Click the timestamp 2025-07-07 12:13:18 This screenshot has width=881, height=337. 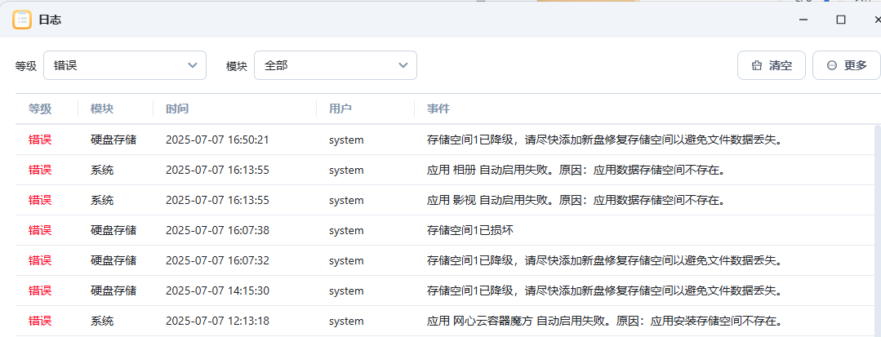click(x=217, y=321)
